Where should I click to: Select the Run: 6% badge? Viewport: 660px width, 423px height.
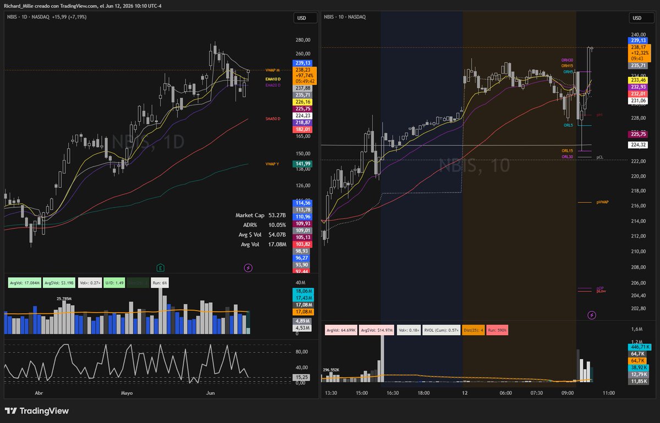coord(160,283)
